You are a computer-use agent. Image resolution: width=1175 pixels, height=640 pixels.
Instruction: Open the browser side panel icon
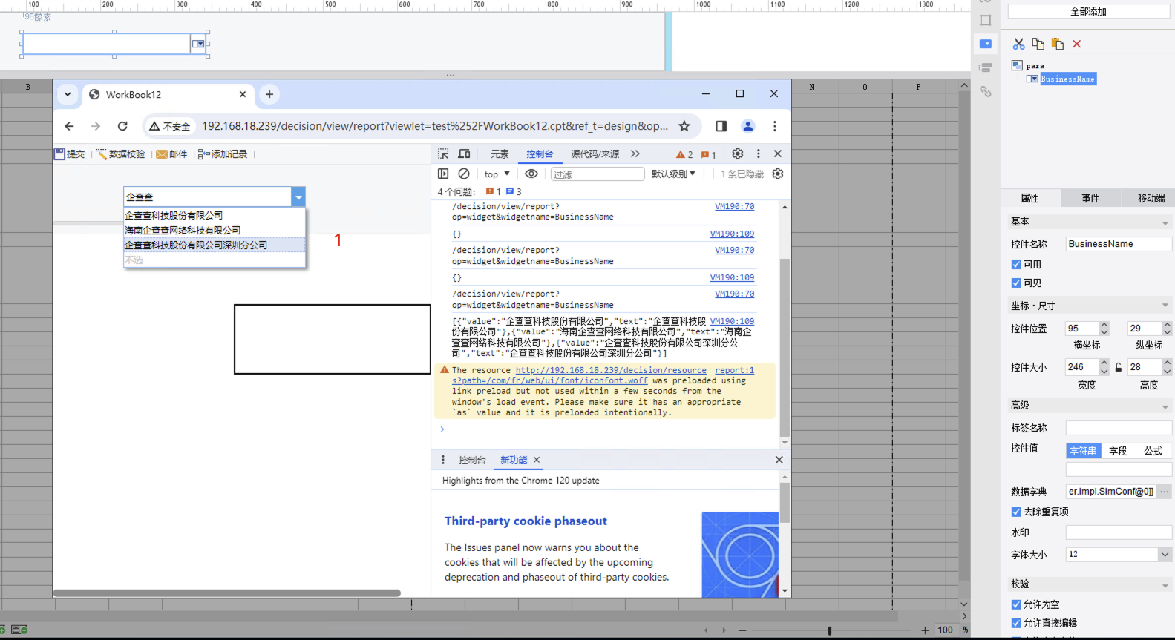click(x=721, y=126)
